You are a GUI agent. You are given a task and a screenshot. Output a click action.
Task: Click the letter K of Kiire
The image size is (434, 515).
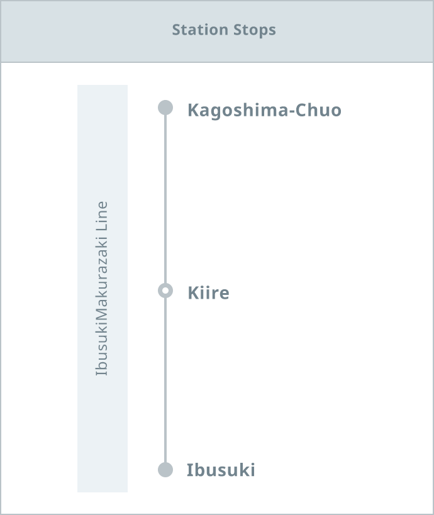(x=193, y=293)
